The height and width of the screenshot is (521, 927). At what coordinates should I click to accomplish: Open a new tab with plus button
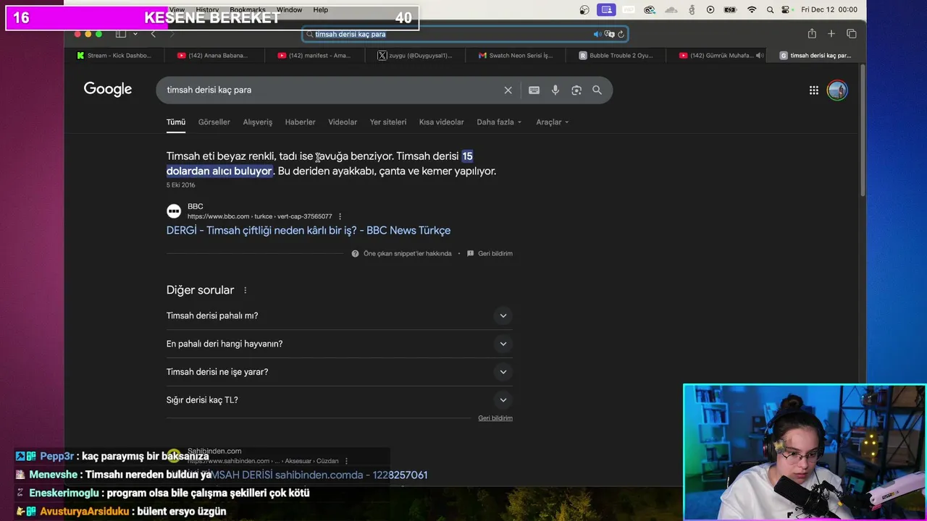coord(831,34)
